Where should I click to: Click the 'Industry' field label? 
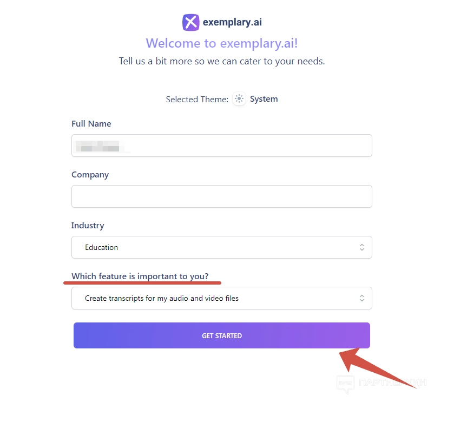pyautogui.click(x=88, y=226)
